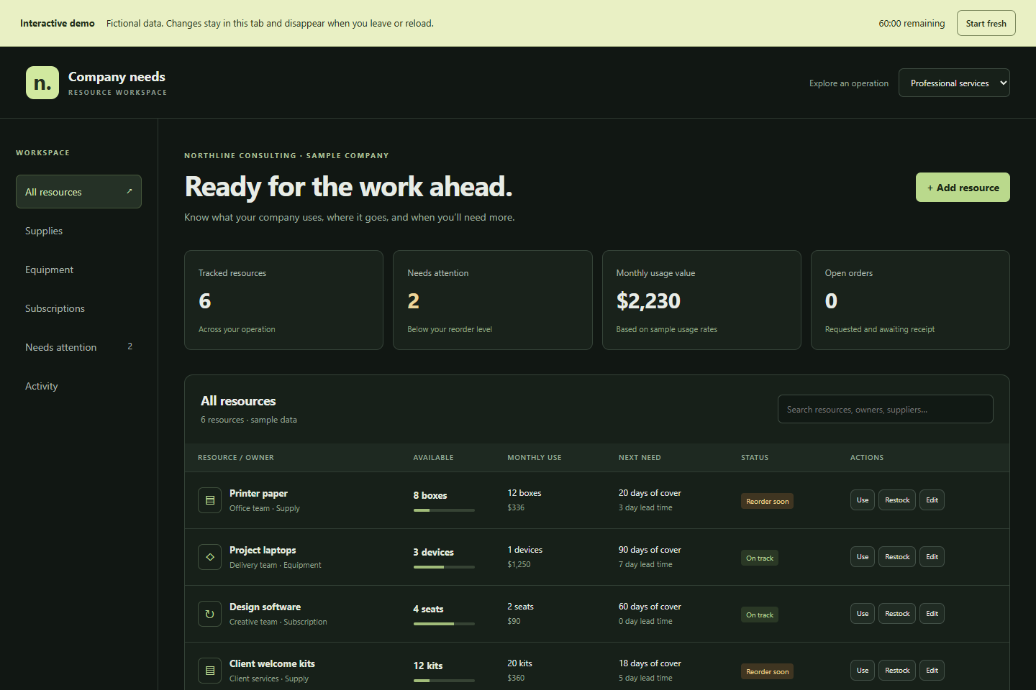The image size is (1036, 690).
Task: Edit the Design software resource
Action: 932,614
